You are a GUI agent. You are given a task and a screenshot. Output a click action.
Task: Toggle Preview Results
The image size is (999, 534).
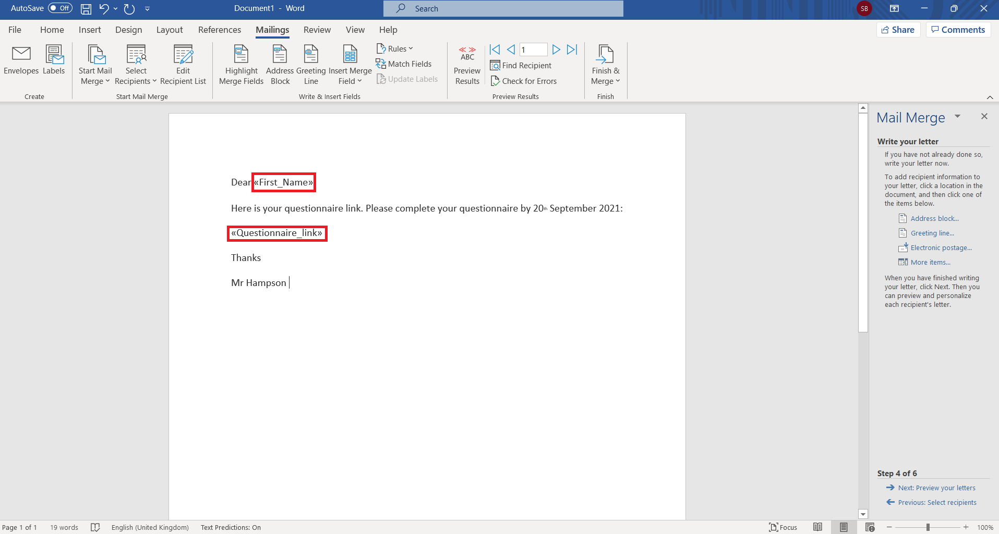[x=467, y=65]
